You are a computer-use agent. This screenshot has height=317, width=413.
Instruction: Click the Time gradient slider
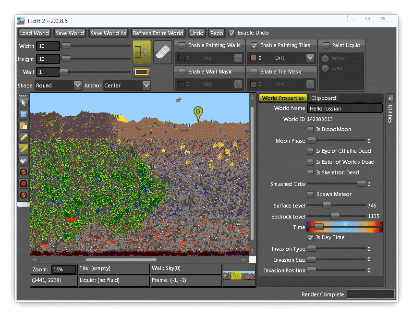pyautogui.click(x=344, y=227)
